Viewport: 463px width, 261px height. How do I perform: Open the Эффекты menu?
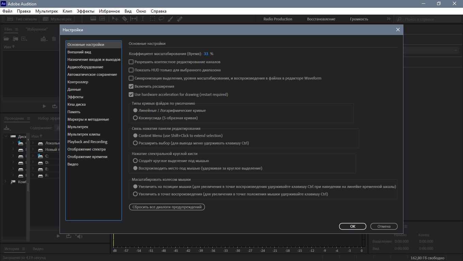[x=85, y=11]
